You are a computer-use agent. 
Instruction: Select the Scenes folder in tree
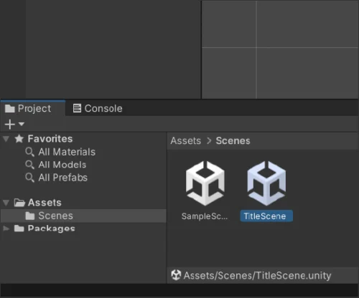click(x=83, y=216)
